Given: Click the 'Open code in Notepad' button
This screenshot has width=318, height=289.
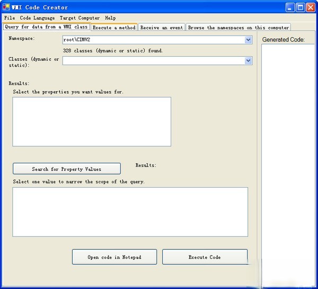Looking at the screenshot, I should click(114, 257).
